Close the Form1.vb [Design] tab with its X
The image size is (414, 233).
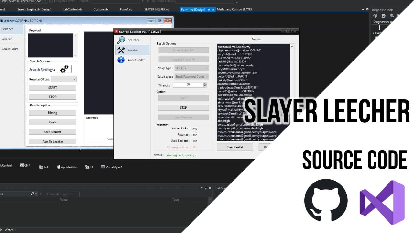213,10
